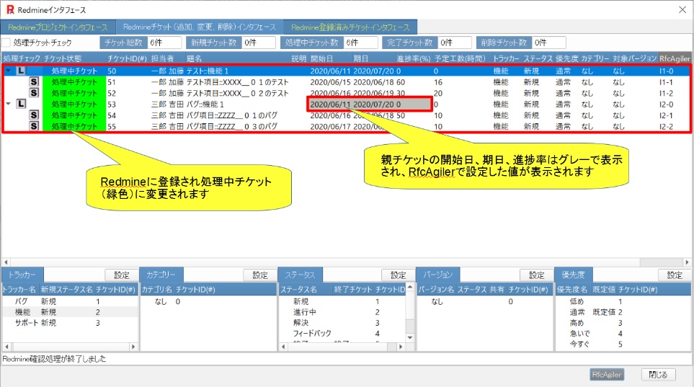
Task: Select バグ row in トラッカー list
Action: [71, 301]
